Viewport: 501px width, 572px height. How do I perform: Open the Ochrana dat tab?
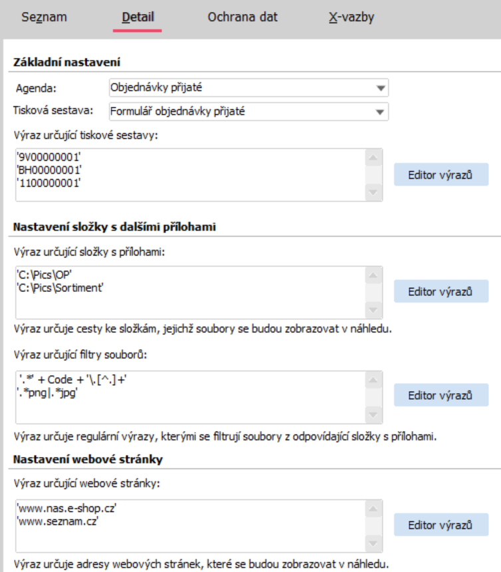point(243,17)
